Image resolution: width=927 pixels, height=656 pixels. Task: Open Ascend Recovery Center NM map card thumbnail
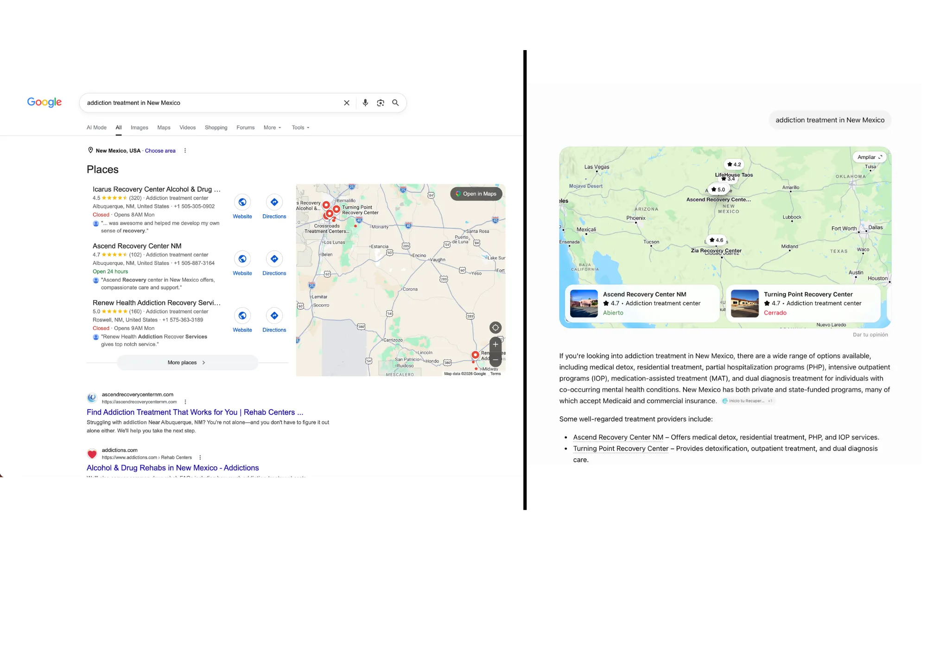[x=584, y=303]
